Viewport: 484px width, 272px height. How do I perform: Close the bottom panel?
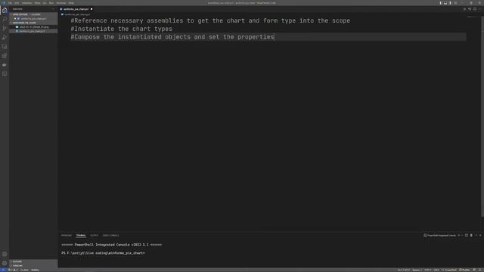pyautogui.click(x=480, y=235)
